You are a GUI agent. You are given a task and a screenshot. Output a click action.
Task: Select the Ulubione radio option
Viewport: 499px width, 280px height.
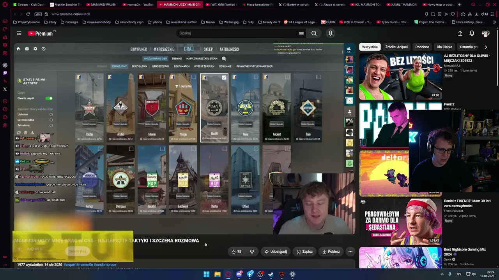tap(51, 114)
